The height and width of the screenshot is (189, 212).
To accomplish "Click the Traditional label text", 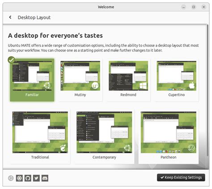I will click(40, 157).
